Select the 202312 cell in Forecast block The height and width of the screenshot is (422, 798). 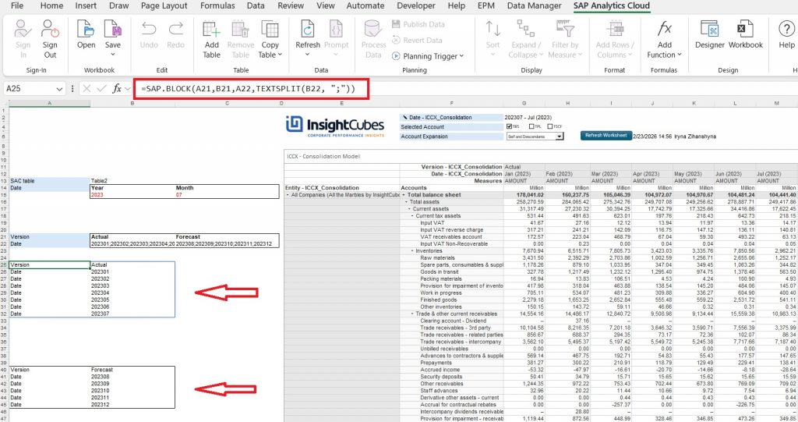tap(132, 405)
